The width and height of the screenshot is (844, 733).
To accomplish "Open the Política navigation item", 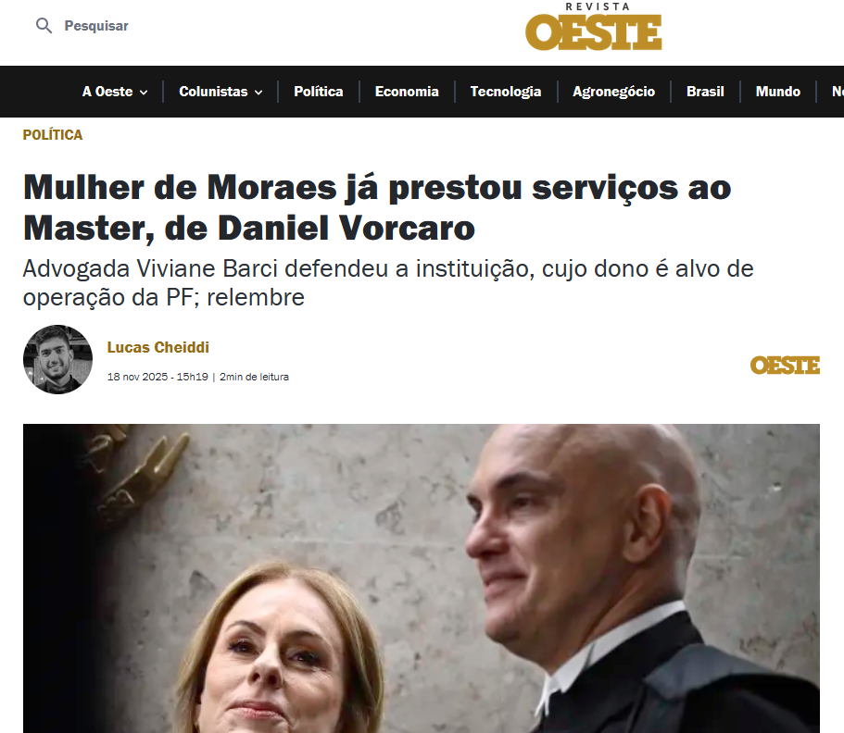I will [x=318, y=92].
